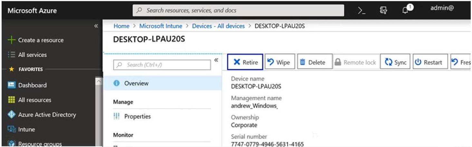The width and height of the screenshot is (472, 147).
Task: Click the Sync circular arrows icon
Action: (x=389, y=62)
